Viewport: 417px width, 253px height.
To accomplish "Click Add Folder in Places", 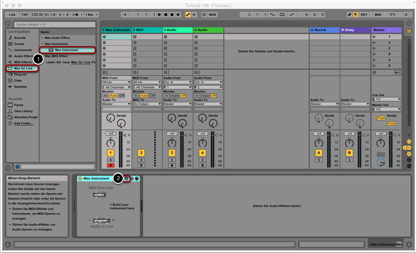I will (23, 123).
